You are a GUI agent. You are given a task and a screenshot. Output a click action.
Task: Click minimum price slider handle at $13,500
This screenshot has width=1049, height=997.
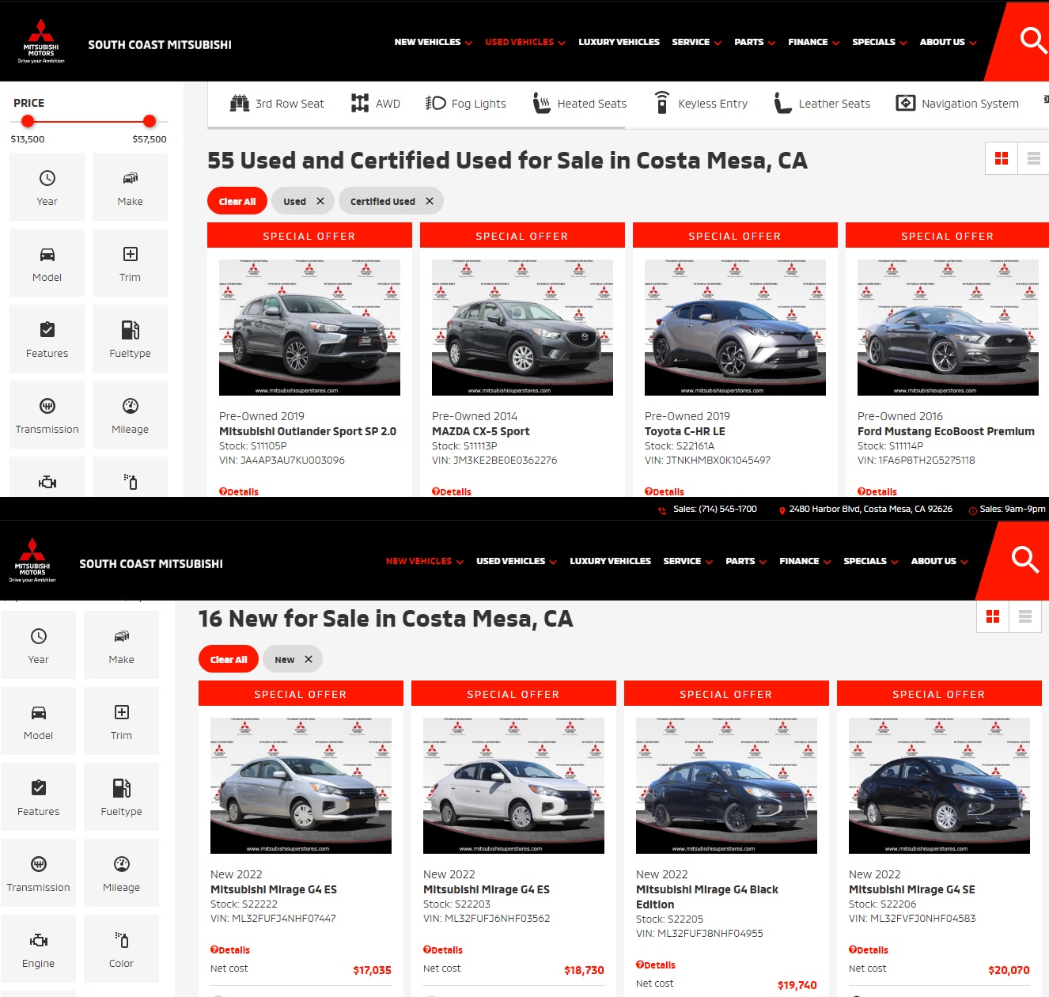tap(28, 121)
